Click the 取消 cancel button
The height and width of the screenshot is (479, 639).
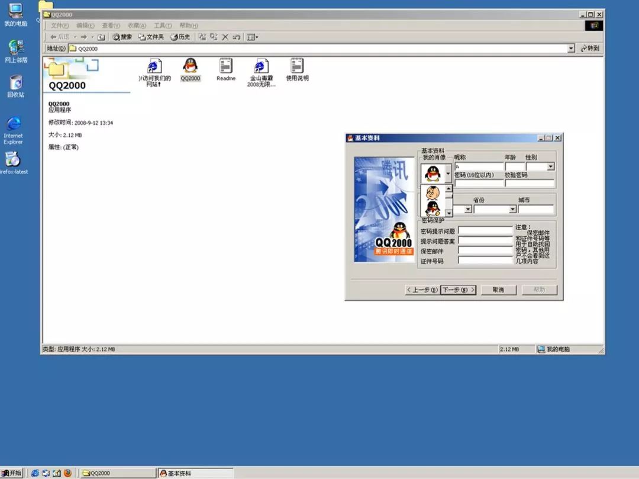tap(498, 290)
